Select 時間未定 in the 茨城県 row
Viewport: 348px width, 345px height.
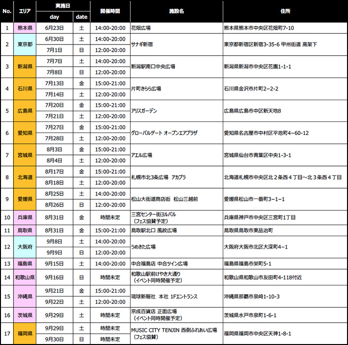[110, 315]
